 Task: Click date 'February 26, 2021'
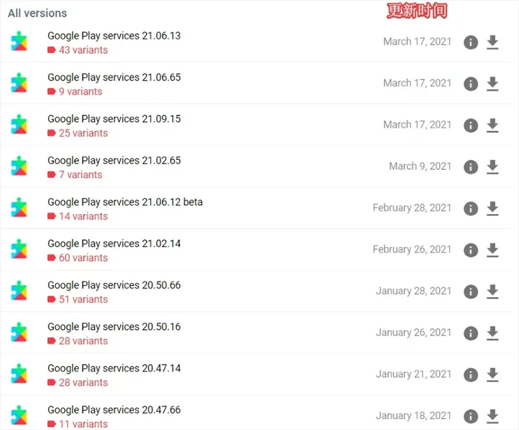412,249
